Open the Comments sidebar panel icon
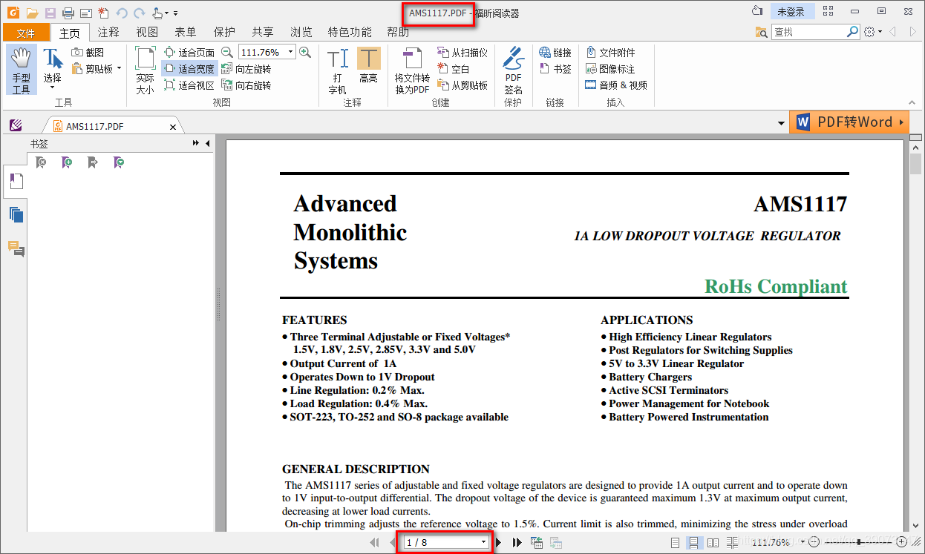 pyautogui.click(x=16, y=249)
